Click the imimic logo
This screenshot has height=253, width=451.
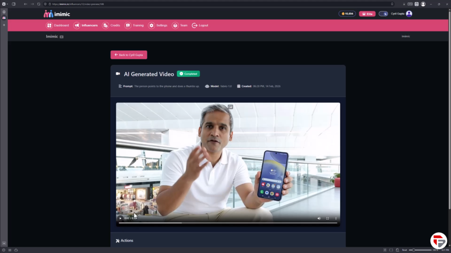(57, 14)
